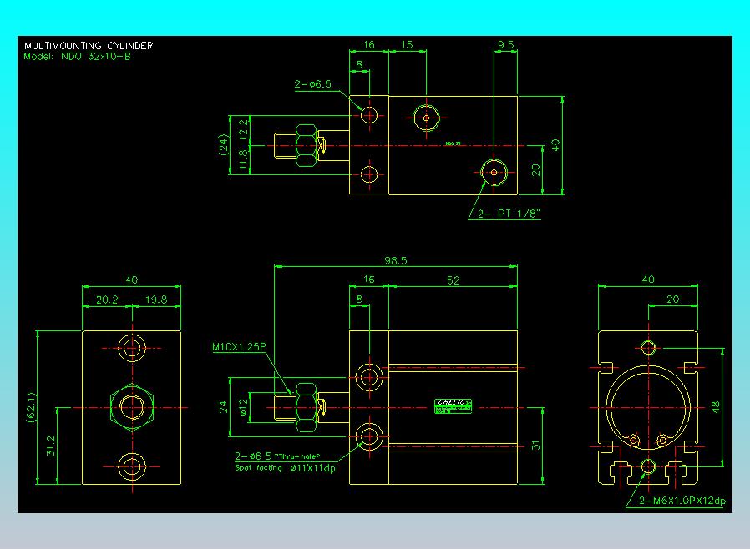The height and width of the screenshot is (549, 750).
Task: Select the hexagon nut in left view
Action: [x=132, y=407]
